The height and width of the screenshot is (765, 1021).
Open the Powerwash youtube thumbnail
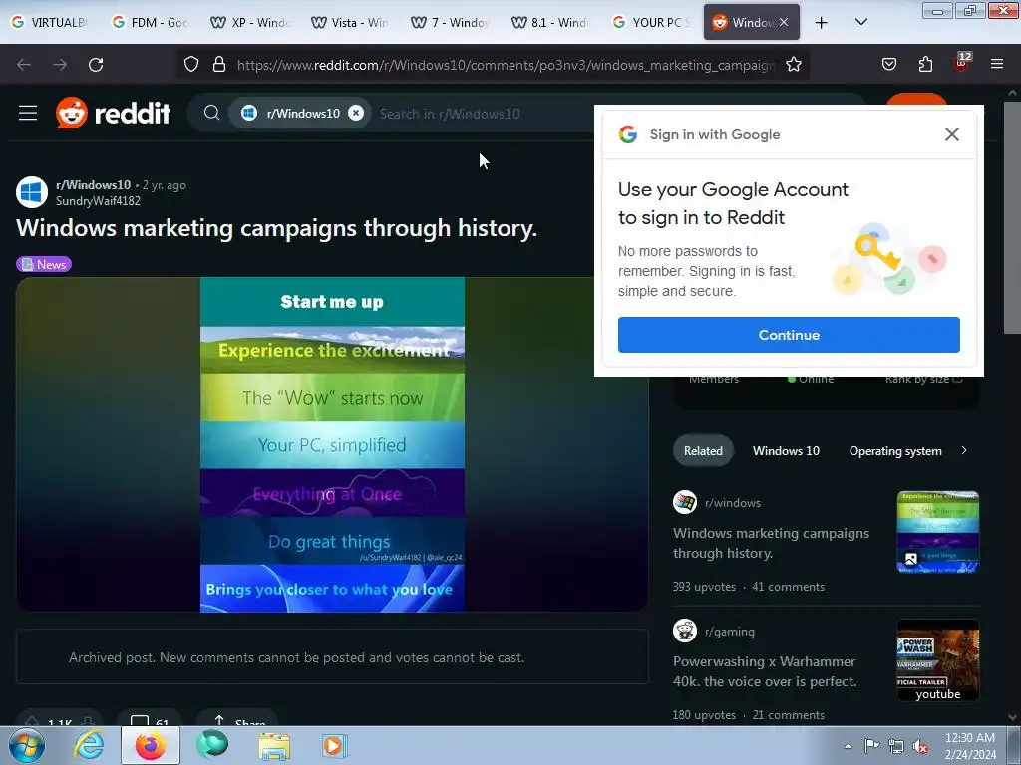coord(937,660)
